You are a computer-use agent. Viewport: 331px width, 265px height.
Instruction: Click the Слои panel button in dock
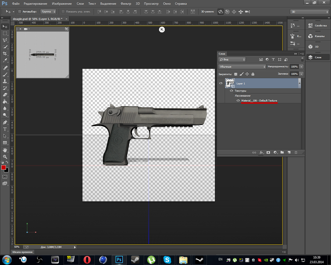[x=318, y=57]
